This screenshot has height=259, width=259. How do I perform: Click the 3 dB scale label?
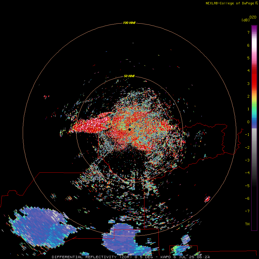(248, 83)
